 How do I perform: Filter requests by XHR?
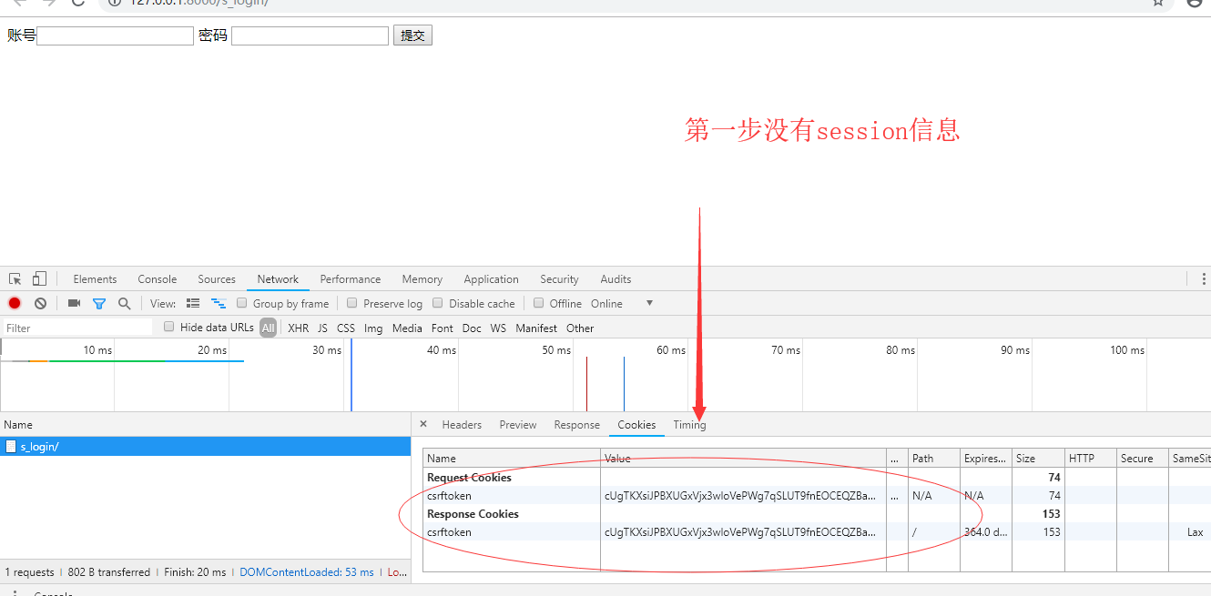pyautogui.click(x=299, y=328)
